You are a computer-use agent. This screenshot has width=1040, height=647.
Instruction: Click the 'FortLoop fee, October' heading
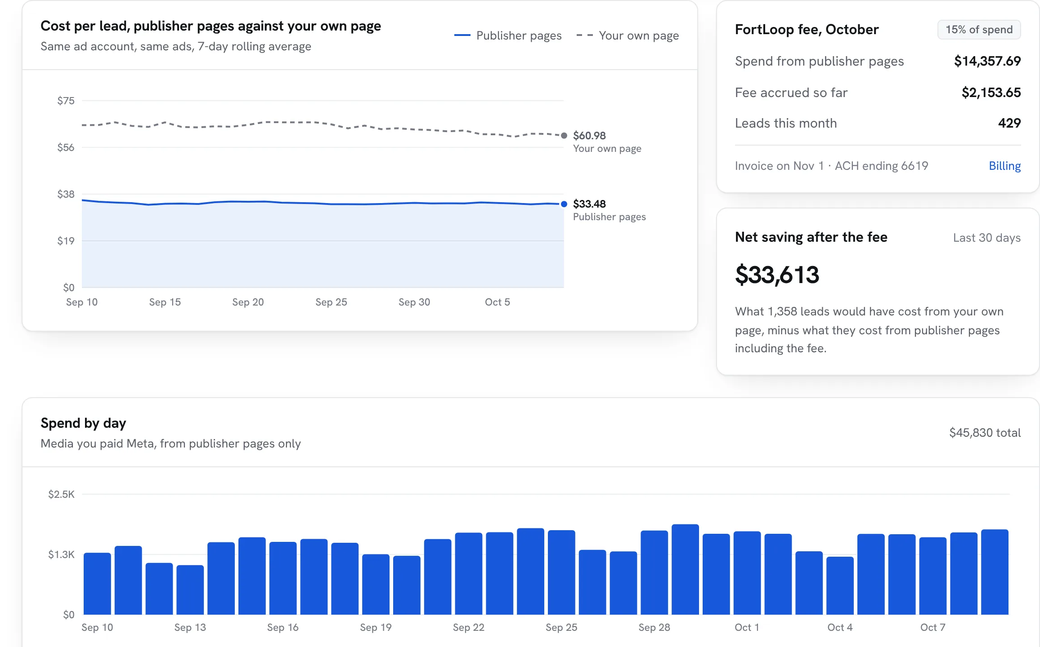807,29
